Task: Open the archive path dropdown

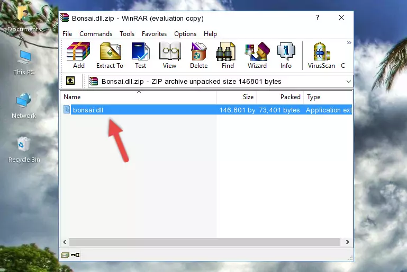Action: click(349, 82)
